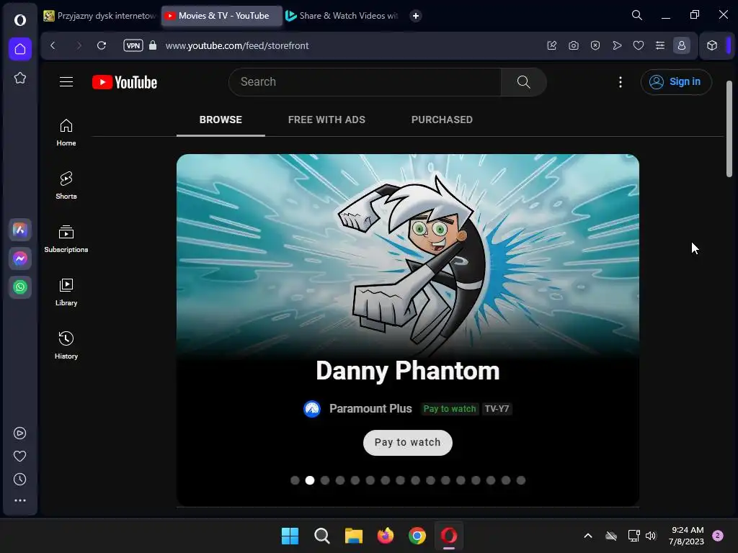Screen dimensions: 738x553
Task: Toggle the VPN badge in address bar
Action: tap(133, 45)
